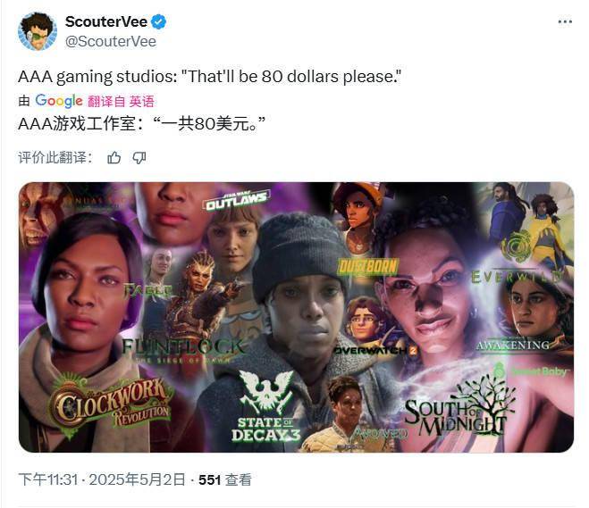This screenshot has height=508, width=589.
Task: Click the translated Chinese tweet text
Action: [141, 123]
